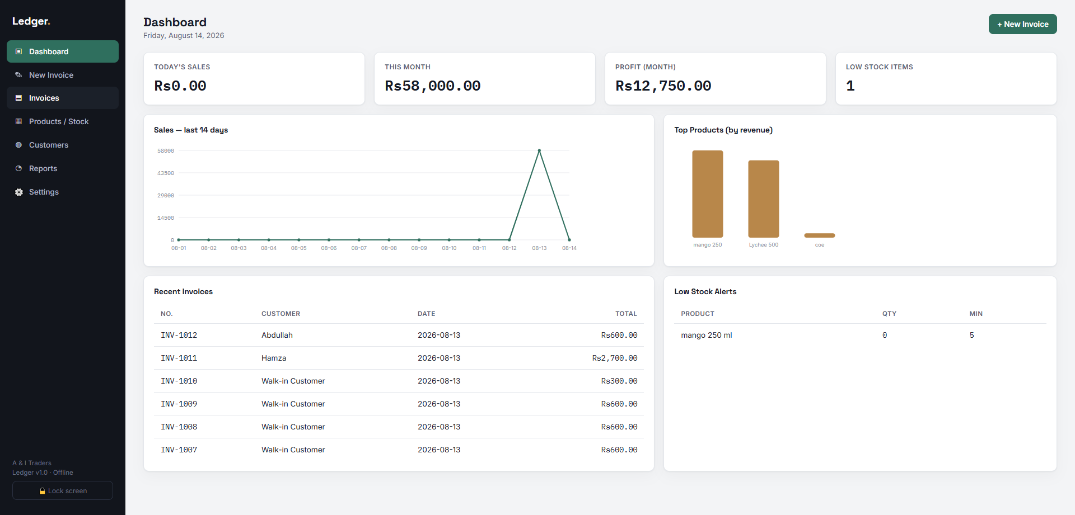Open invoice INV-1009
The width and height of the screenshot is (1075, 515).
(179, 404)
